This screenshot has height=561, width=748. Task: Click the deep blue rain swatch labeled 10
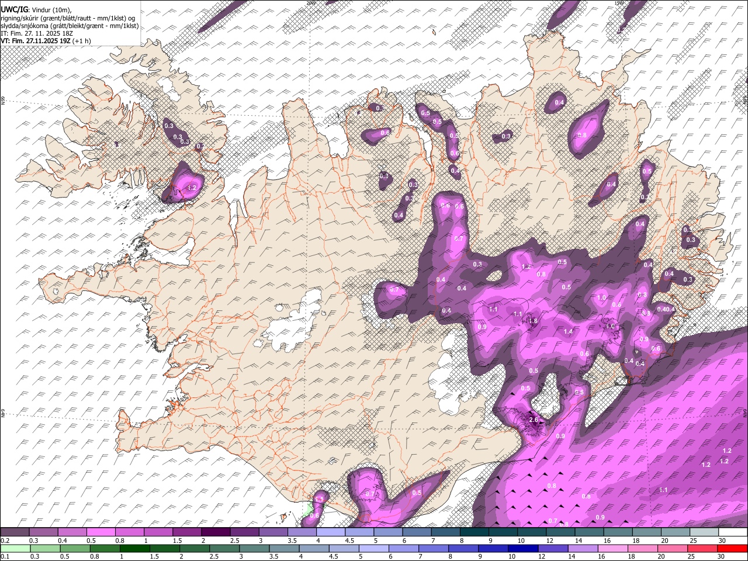[523, 548]
